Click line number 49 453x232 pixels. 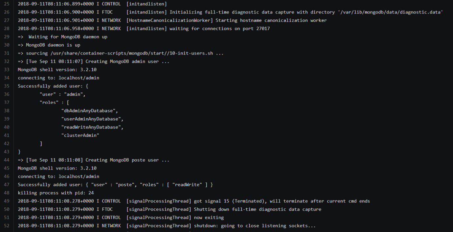7,201
